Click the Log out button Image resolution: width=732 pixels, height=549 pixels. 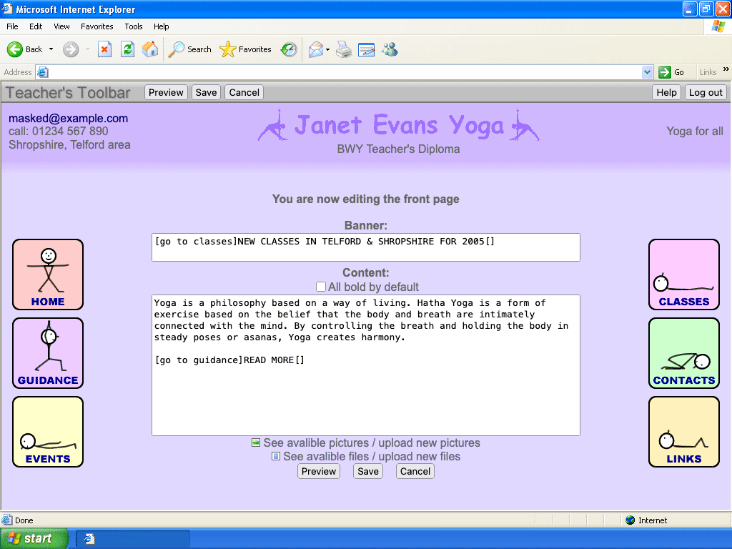coord(706,92)
